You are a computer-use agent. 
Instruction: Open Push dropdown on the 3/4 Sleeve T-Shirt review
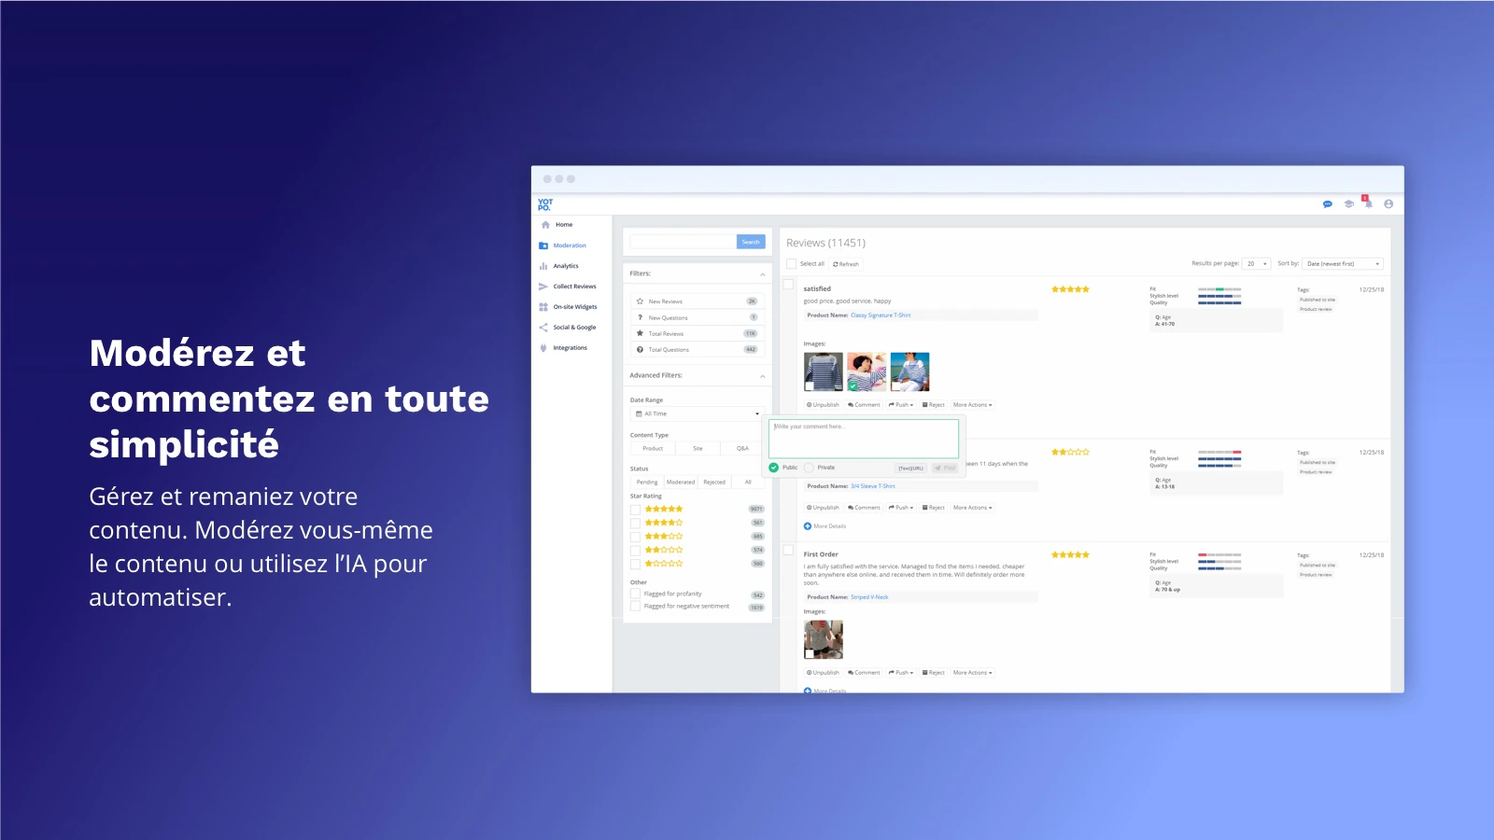(901, 508)
